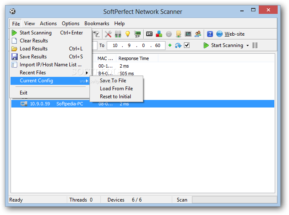Open program options via wrench-screwdriver icon
Screen dimensions: 289x215
[x=108, y=34]
